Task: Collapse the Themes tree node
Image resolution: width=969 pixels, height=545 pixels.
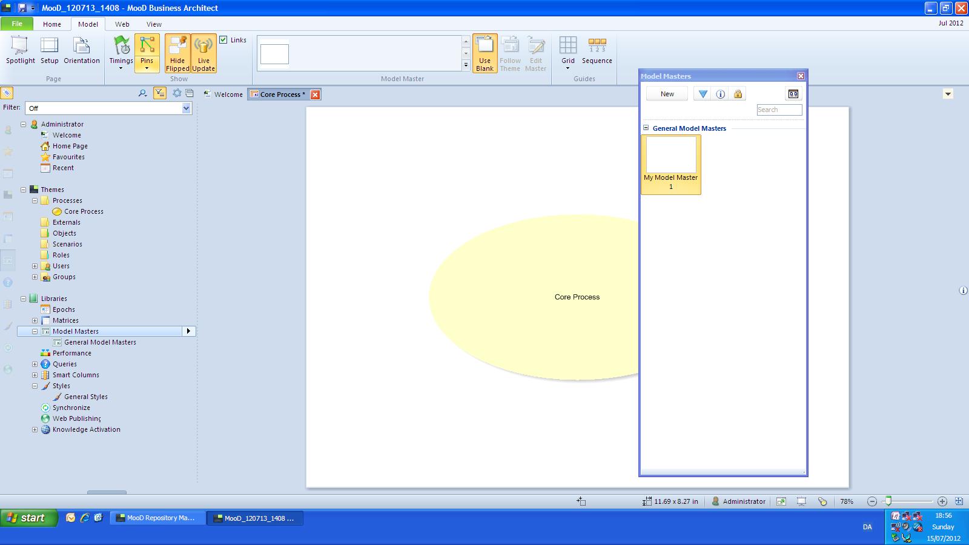Action: (24, 190)
